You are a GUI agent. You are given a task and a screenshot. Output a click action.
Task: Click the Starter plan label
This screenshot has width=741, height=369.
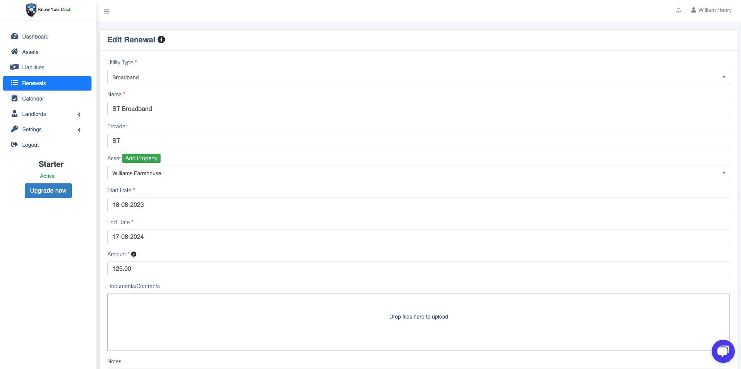(51, 164)
